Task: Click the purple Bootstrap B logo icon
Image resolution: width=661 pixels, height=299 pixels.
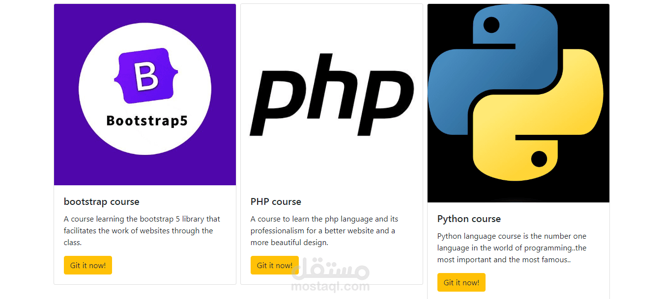Action: coord(145,76)
